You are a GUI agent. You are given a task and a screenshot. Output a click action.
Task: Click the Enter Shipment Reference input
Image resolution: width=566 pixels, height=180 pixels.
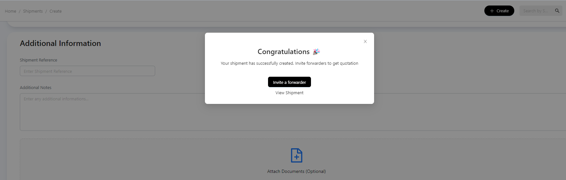(x=87, y=71)
